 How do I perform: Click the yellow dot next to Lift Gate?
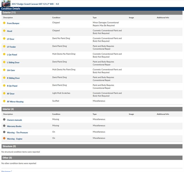(4, 70)
